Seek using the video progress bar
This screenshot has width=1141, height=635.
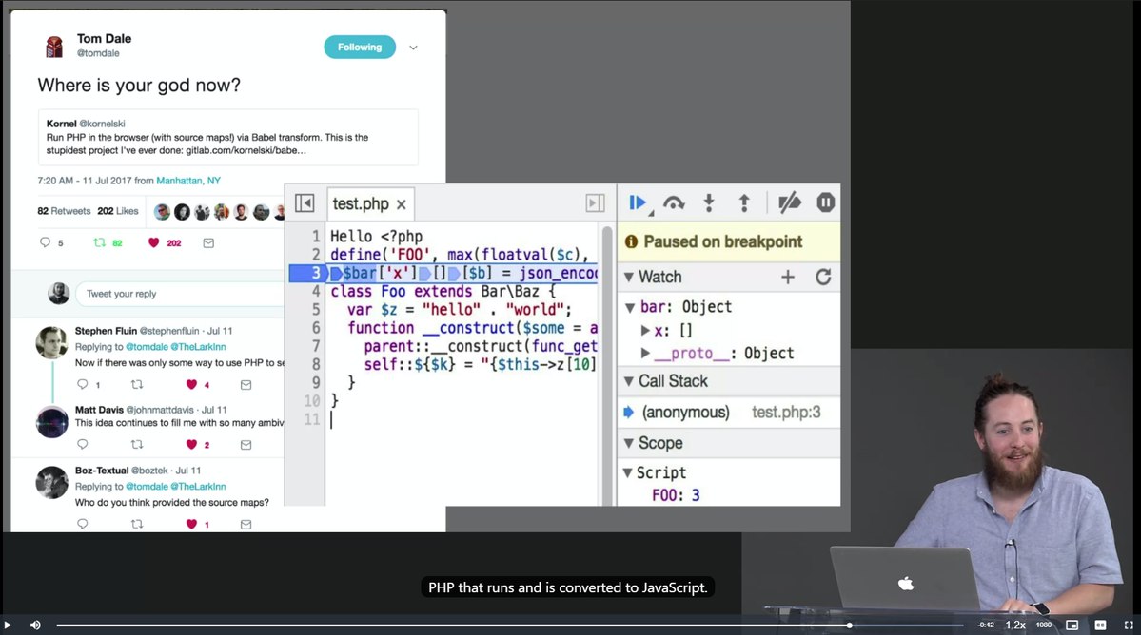point(509,625)
